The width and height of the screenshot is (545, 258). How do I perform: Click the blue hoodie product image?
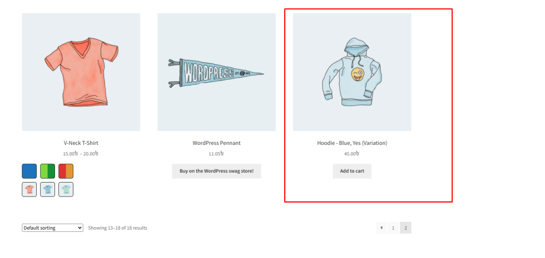point(352,72)
